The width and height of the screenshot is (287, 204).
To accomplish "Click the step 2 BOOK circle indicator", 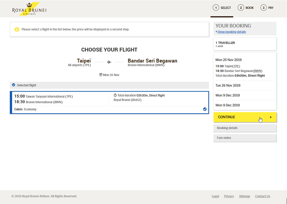I will click(x=241, y=7).
